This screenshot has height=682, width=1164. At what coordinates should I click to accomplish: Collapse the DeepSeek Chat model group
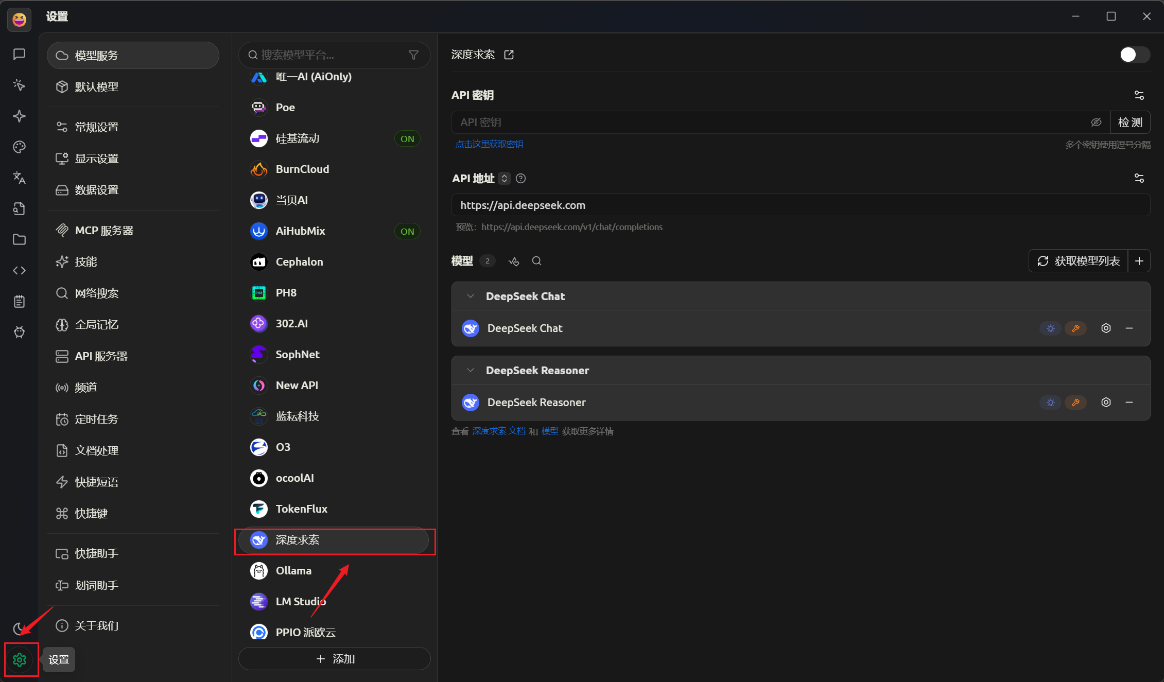(470, 296)
